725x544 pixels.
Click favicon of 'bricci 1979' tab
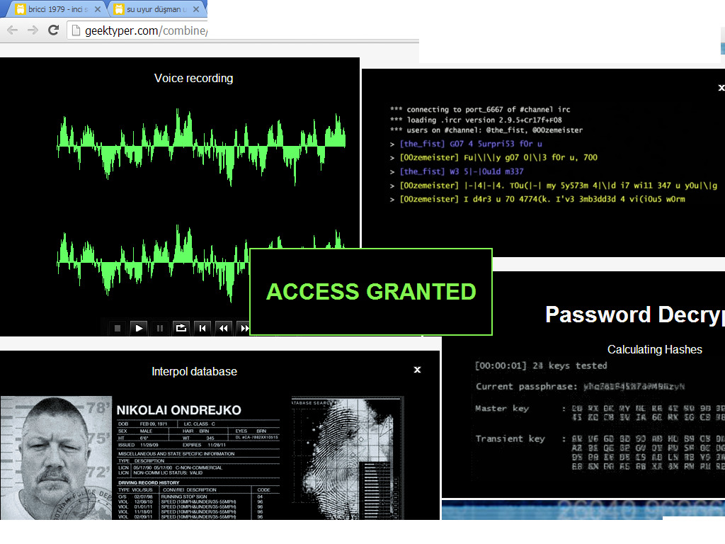(21, 9)
